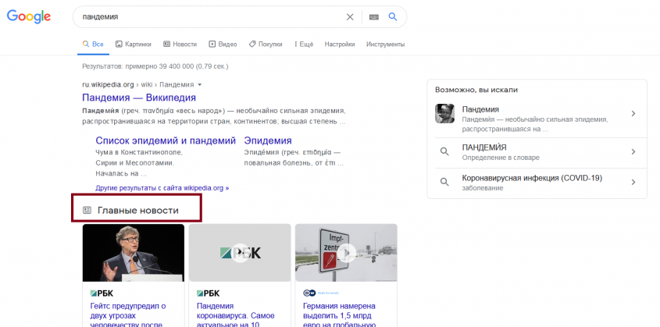The image size is (660, 327).
Task: Expand the ru.wikipedia.org result dropdown arrow
Action: pos(200,84)
